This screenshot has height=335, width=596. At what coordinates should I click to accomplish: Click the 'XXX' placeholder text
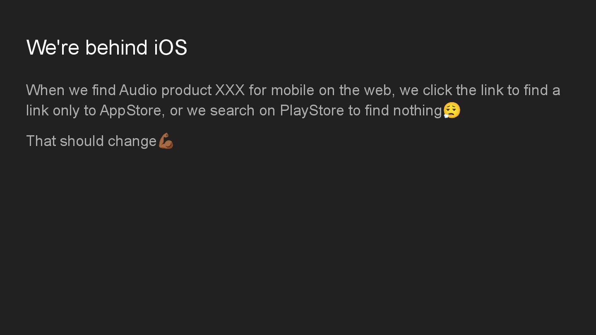230,90
